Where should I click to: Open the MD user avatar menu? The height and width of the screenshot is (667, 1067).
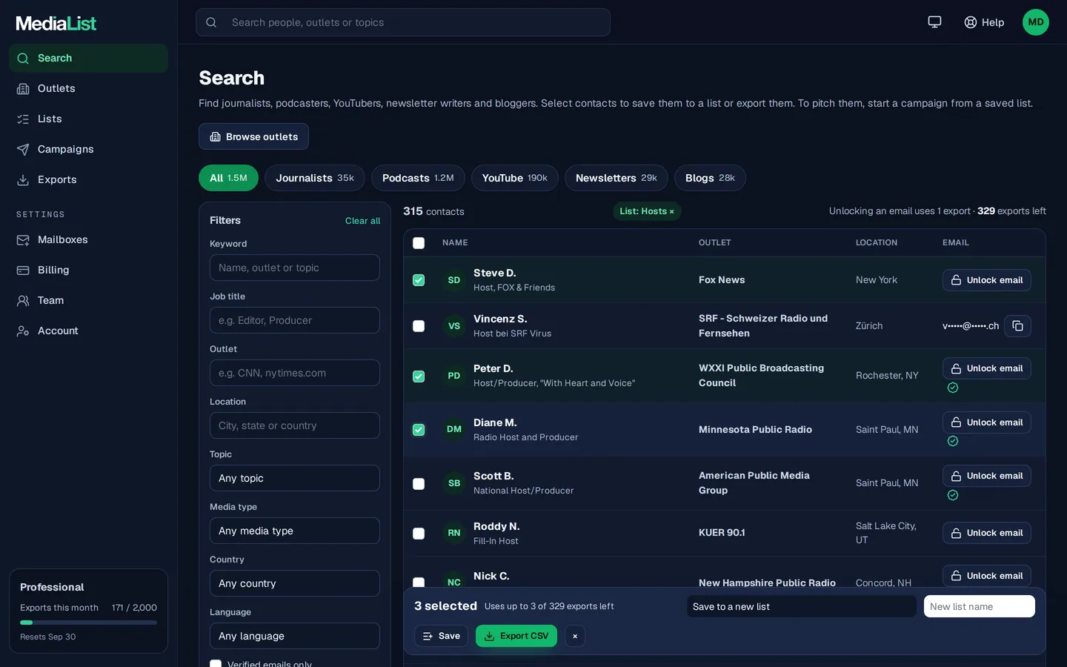(x=1036, y=22)
